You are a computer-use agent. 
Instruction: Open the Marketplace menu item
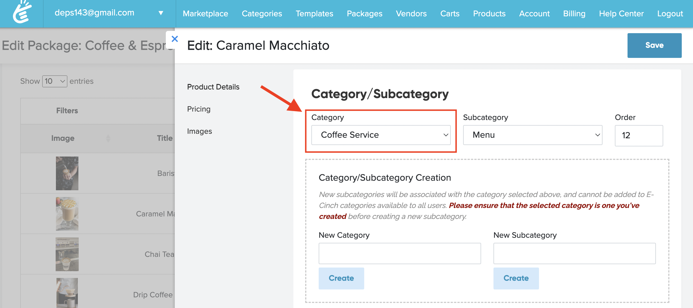[x=205, y=13]
